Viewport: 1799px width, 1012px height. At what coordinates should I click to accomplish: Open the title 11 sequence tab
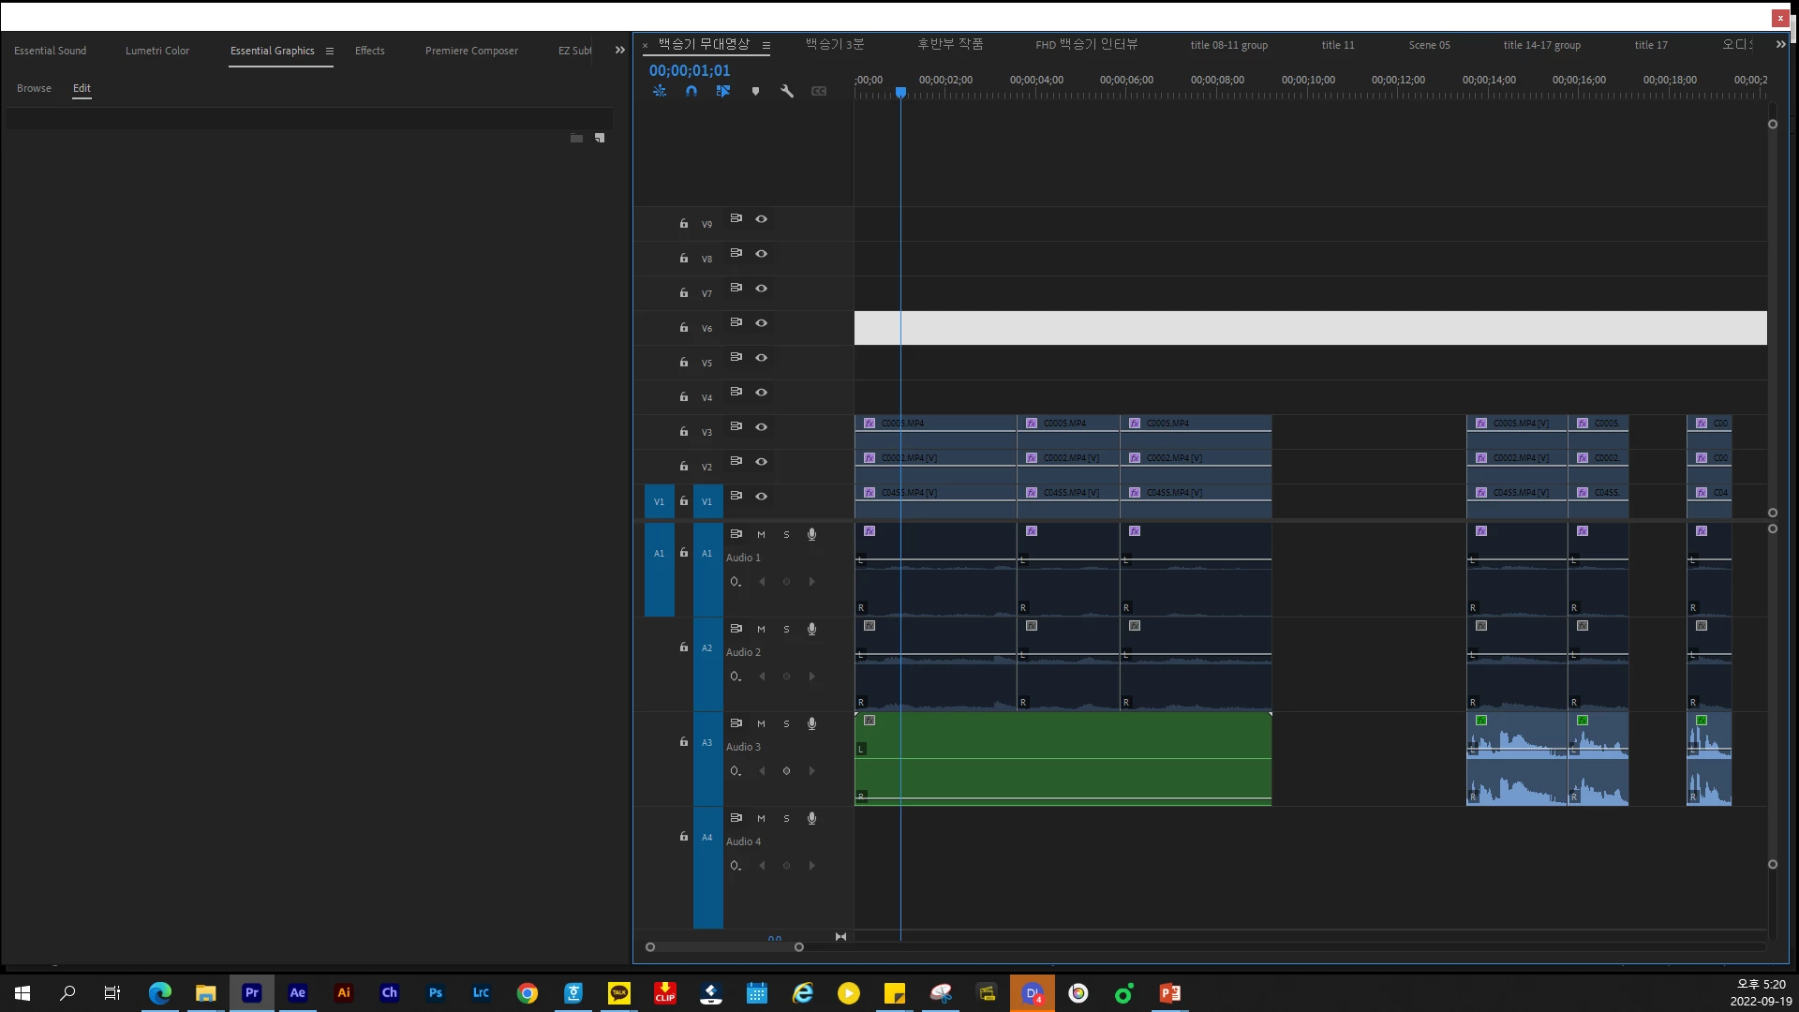[1337, 45]
